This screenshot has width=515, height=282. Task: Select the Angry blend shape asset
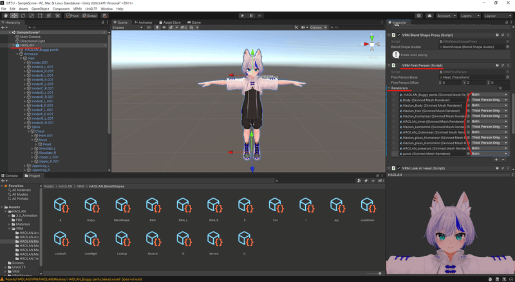(x=91, y=209)
